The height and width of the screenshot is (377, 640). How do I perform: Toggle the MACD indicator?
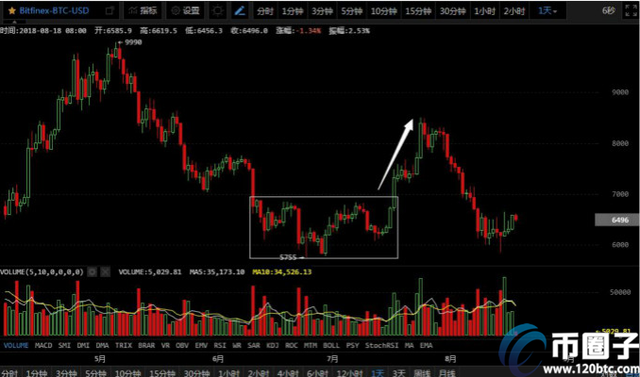pos(44,346)
